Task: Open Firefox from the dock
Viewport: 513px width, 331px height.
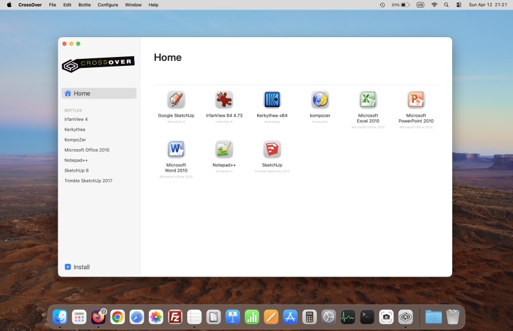Action: tap(98, 317)
